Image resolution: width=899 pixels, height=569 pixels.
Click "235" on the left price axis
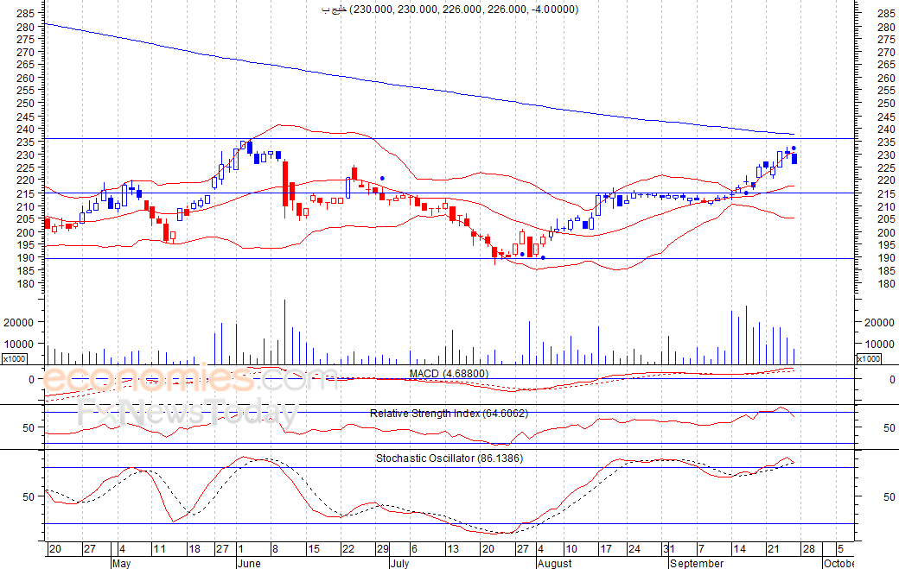(26, 142)
